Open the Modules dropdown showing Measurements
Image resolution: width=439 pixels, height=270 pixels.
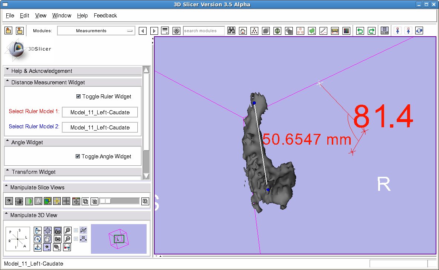point(95,31)
